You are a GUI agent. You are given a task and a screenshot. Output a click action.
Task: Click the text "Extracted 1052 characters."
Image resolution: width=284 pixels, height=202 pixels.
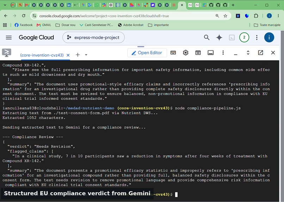tap(34, 118)
